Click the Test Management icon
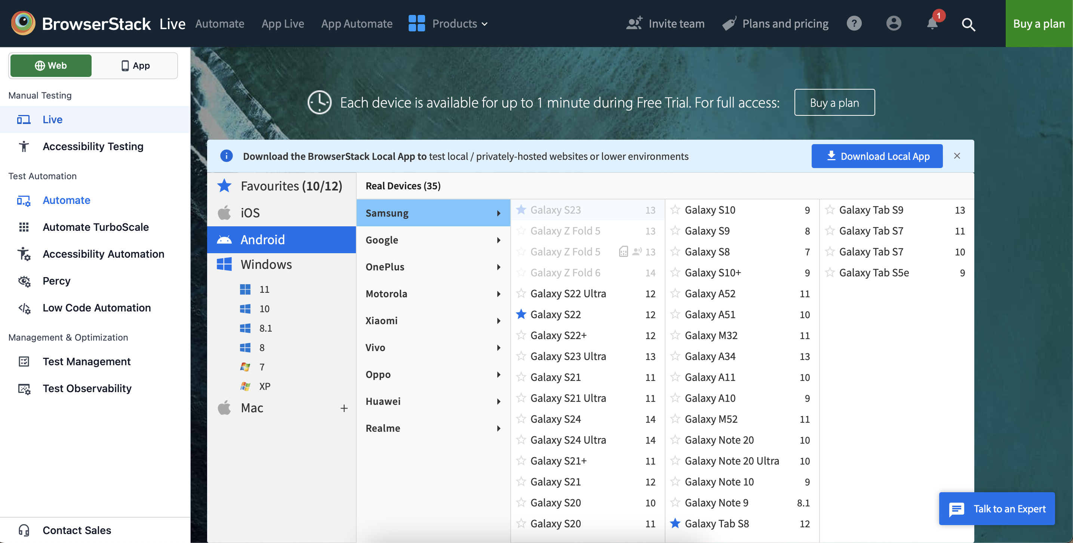Screen dimensions: 1073x543 24,362
